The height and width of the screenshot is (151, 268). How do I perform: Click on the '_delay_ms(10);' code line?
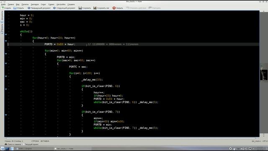(x=92, y=80)
